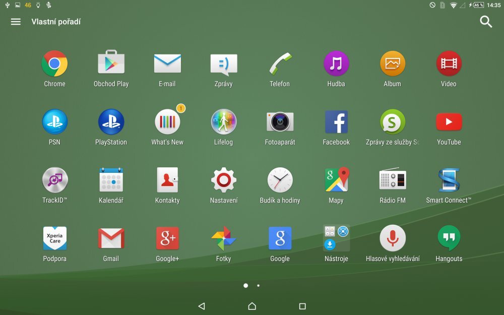This screenshot has width=504, height=315.
Task: Launch the Gmail app
Action: [111, 238]
